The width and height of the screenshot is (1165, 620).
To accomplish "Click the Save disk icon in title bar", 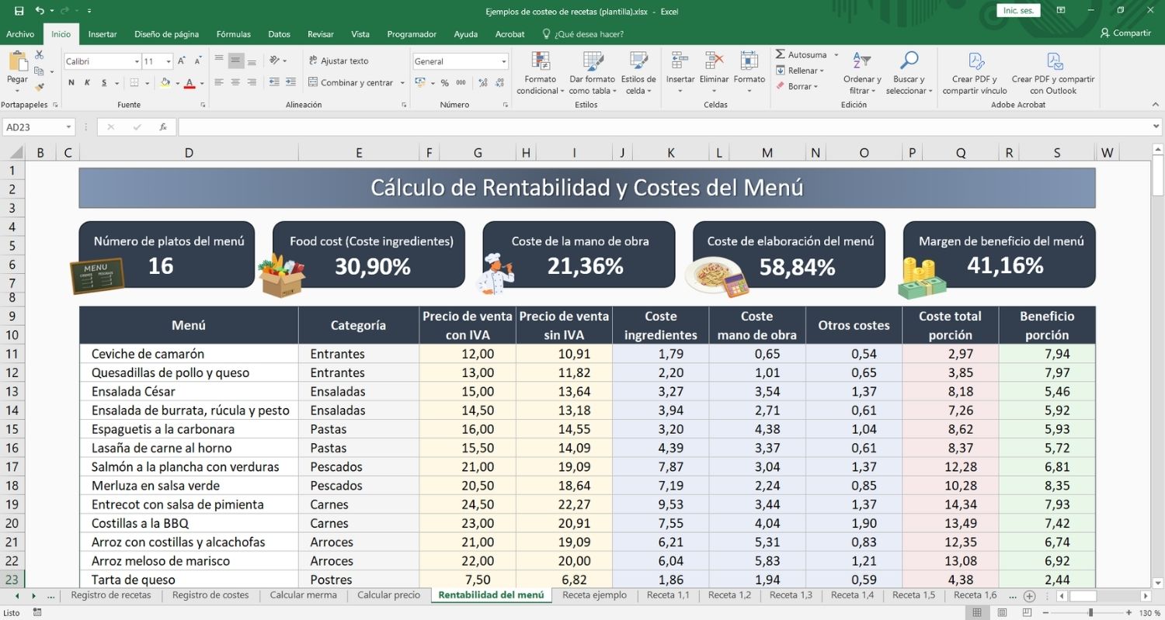I will click(x=19, y=11).
